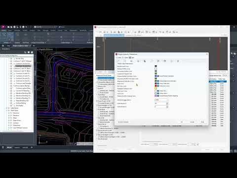Screen dimensions: 237x178
Task: Expand the Create Ground Data panel
Action: click(39, 43)
